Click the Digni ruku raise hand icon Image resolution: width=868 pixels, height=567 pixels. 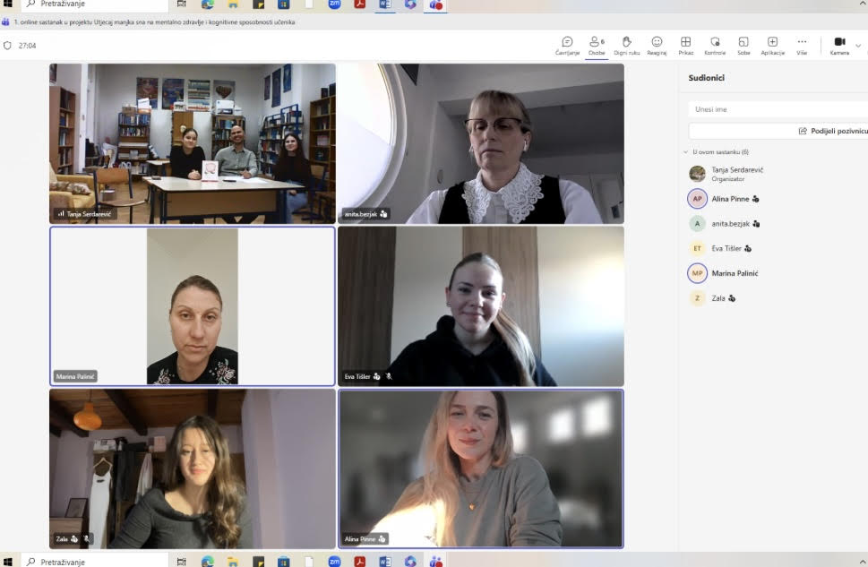(x=626, y=45)
